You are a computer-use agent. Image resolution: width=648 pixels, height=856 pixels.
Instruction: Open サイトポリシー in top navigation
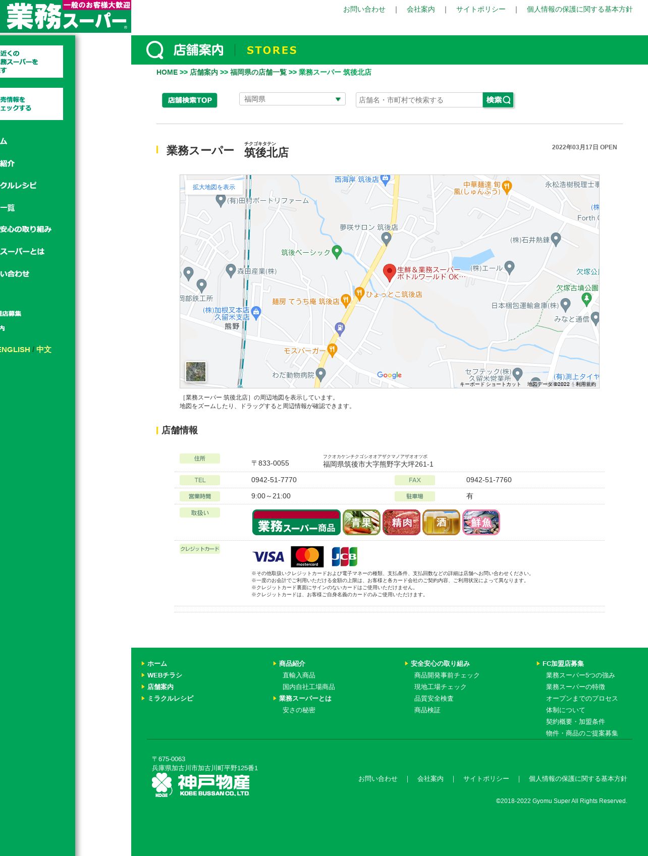coord(481,10)
